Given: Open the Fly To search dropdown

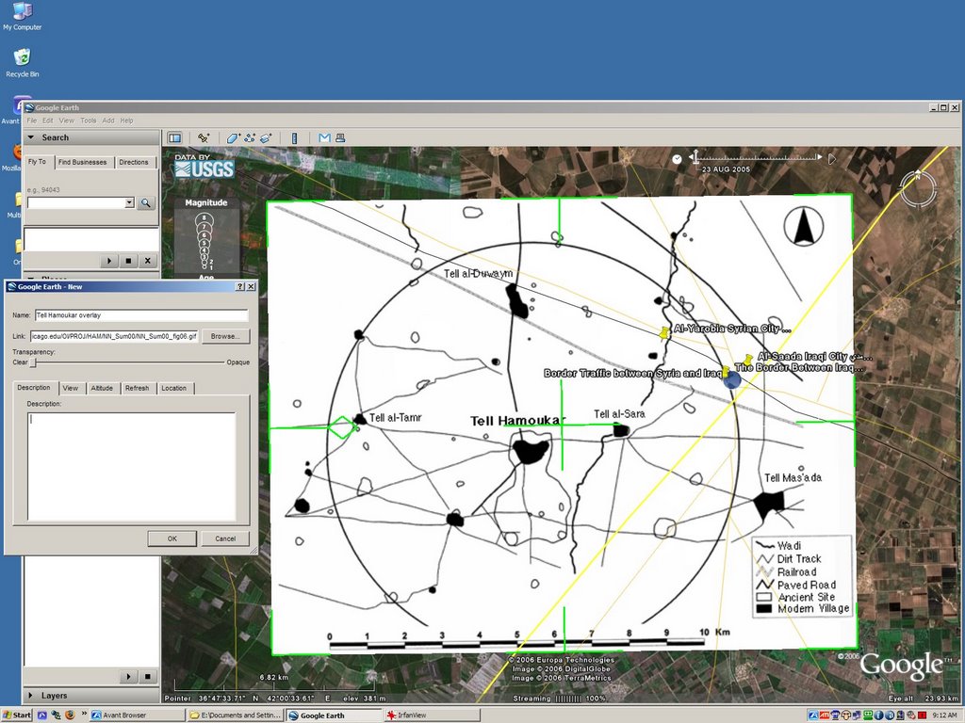Looking at the screenshot, I should click(129, 203).
